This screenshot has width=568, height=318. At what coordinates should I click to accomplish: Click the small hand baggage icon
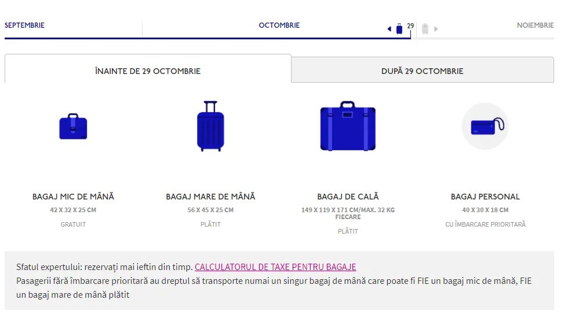click(x=73, y=127)
